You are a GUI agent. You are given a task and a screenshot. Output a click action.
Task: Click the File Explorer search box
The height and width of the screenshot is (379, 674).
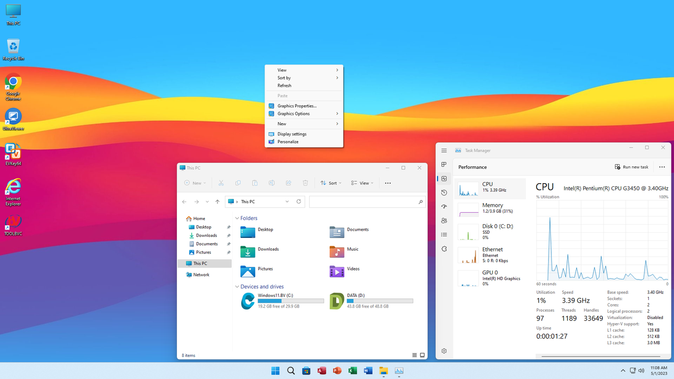[367, 202]
